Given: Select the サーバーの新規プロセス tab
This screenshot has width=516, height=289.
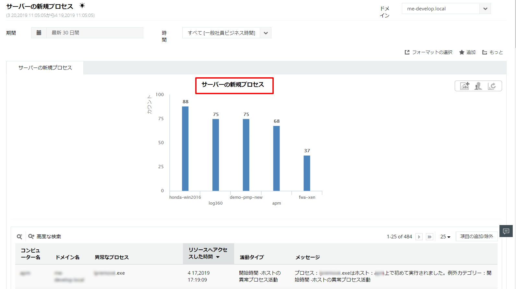Looking at the screenshot, I should point(45,68).
